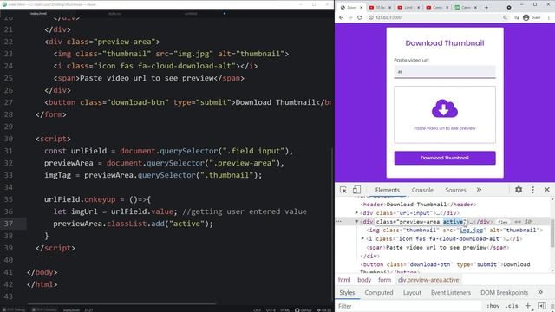This screenshot has height=312, width=555.
Task: Select html in the DOM breadcrumb
Action: [x=344, y=280]
